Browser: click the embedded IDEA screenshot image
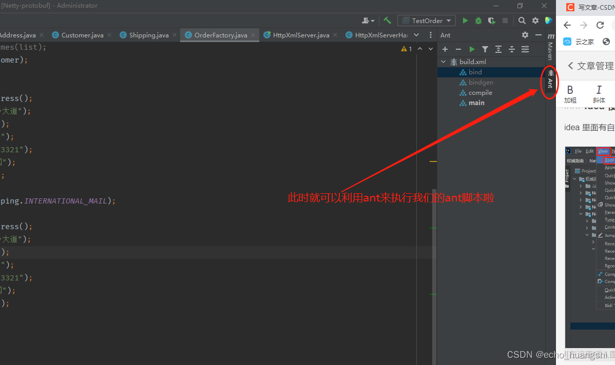Viewport: 615px width, 365px height. coord(590,247)
